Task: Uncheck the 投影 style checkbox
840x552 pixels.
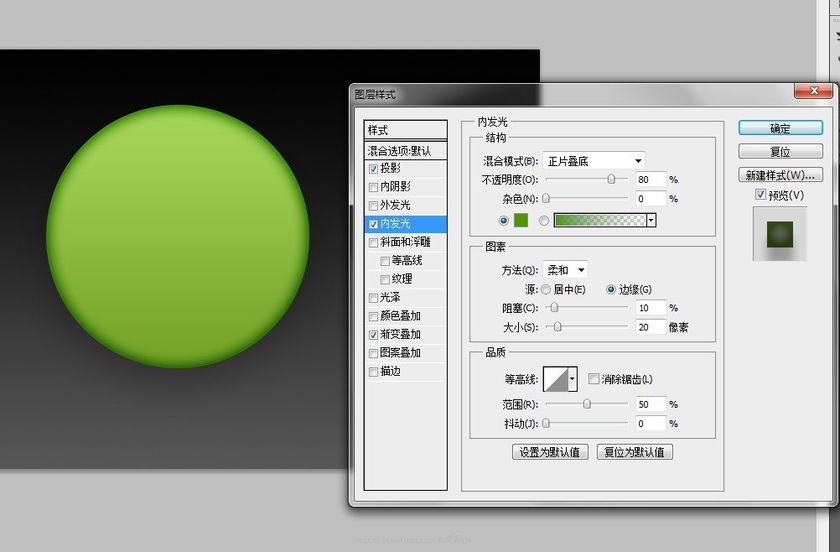Action: coord(373,168)
